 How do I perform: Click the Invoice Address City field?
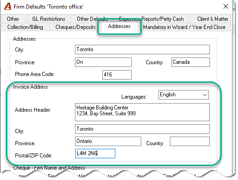pos(142,129)
